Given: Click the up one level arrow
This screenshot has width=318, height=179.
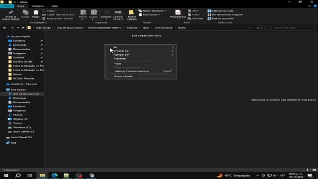Looking at the screenshot, I should tap(23, 28).
